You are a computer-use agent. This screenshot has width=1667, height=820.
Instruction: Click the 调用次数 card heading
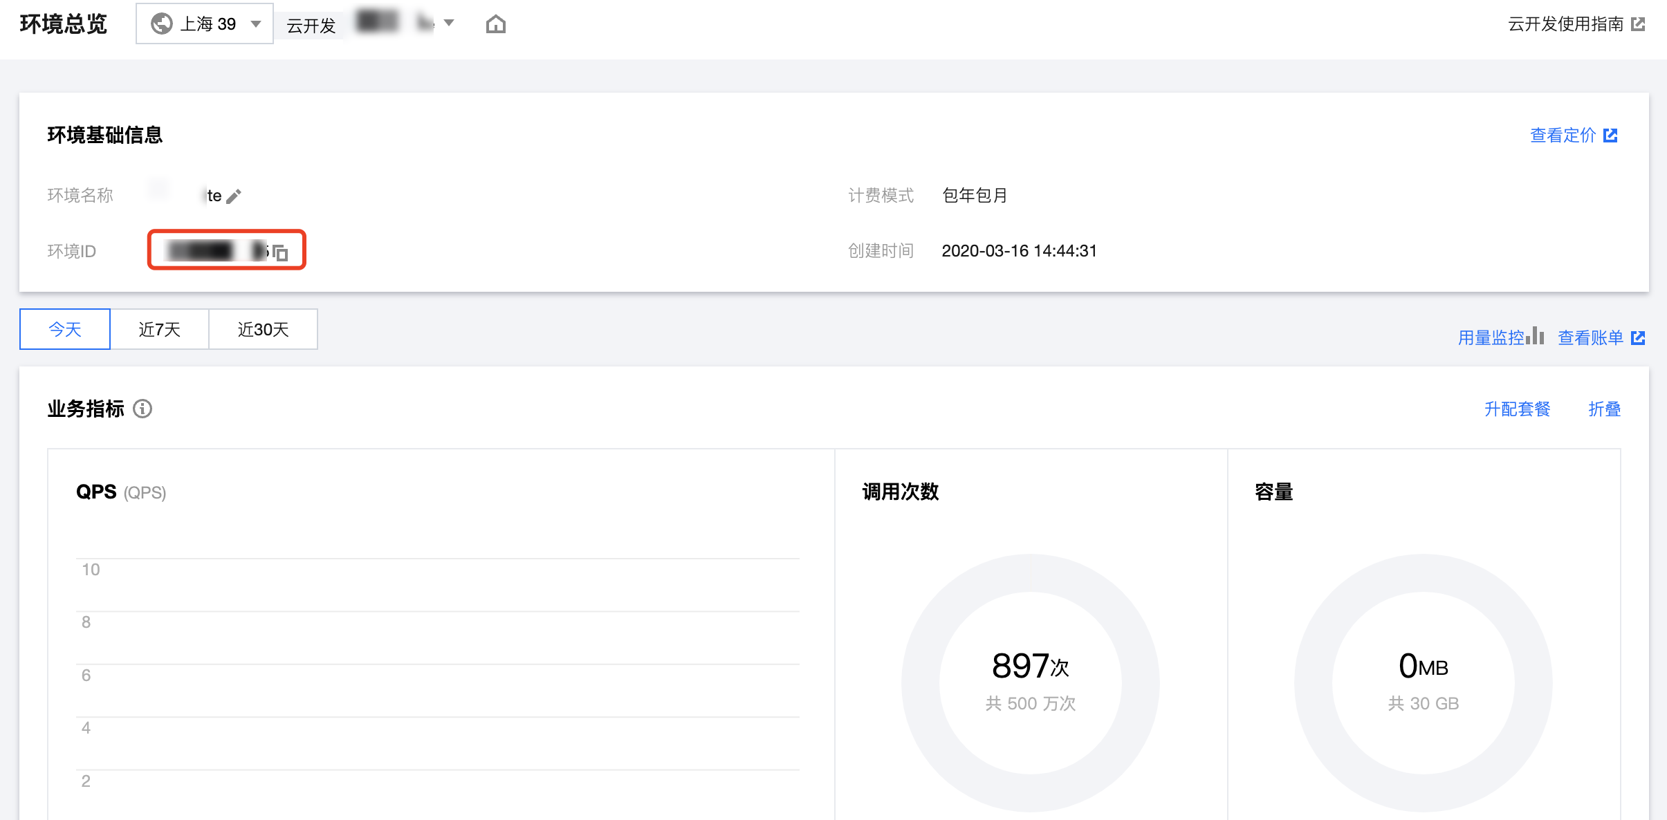(x=901, y=492)
